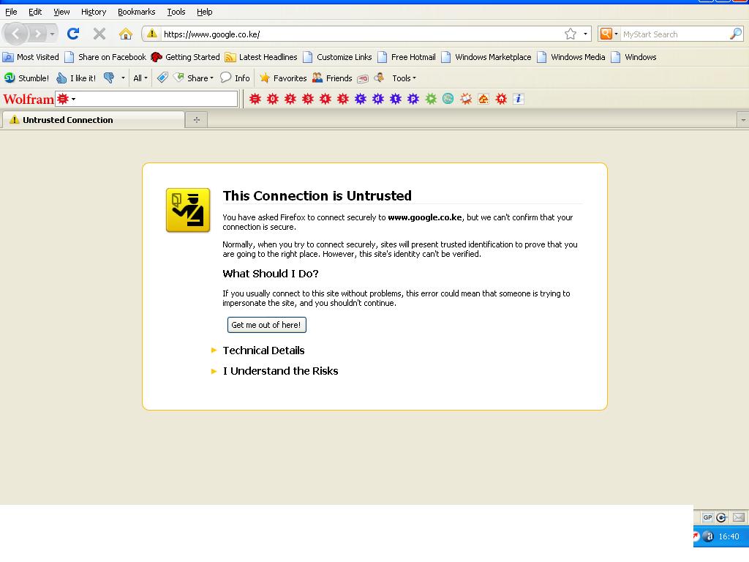The height and width of the screenshot is (562, 749).
Task: Click the blue Wolfram icon labeled c
Action: [x=361, y=99]
